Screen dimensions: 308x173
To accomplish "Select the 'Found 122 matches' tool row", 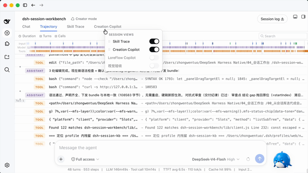I will [x=161, y=127].
